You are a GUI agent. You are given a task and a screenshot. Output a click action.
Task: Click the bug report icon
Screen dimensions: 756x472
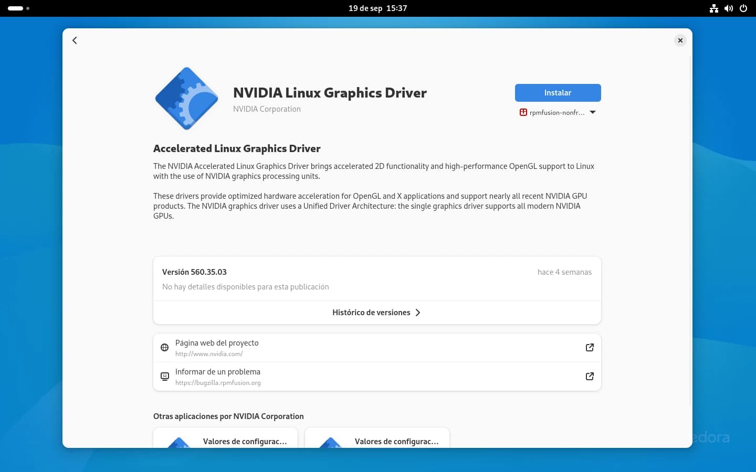(164, 377)
